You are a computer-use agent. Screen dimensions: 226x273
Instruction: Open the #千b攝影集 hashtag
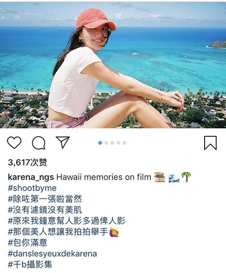[x=30, y=265]
